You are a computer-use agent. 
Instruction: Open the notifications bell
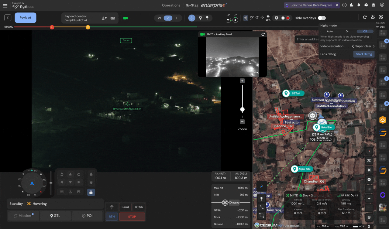point(359,5)
